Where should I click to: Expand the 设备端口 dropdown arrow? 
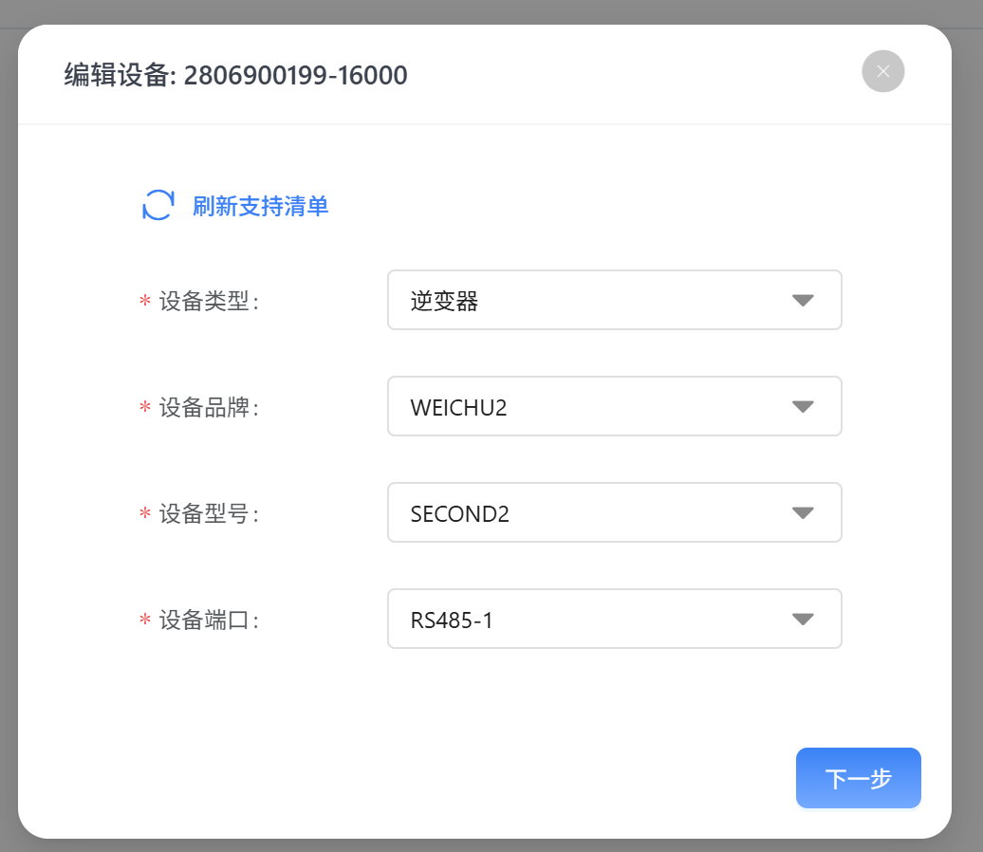[803, 620]
